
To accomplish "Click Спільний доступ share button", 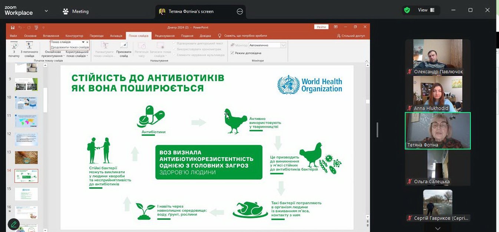I will (x=351, y=36).
